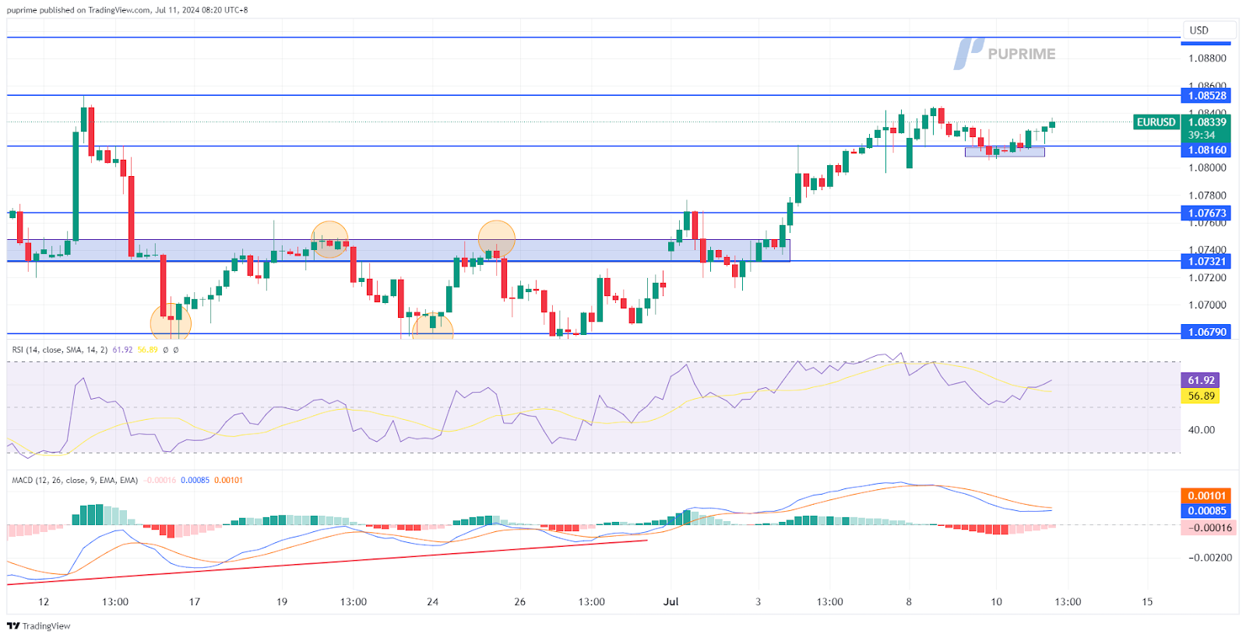Click the blue MACD label 0.00085
1246x638 pixels.
coord(1206,511)
